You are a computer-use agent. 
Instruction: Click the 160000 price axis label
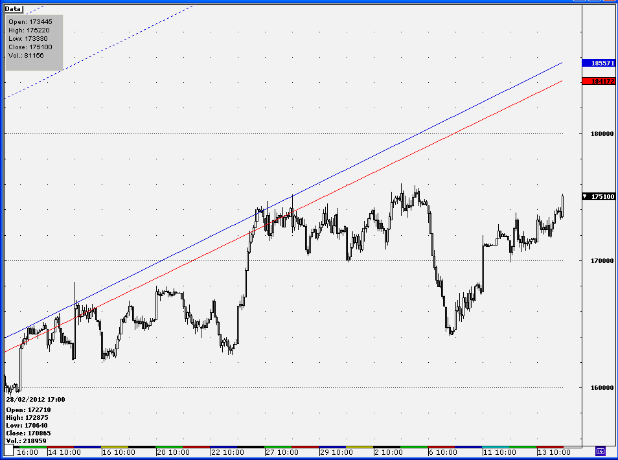click(602, 388)
